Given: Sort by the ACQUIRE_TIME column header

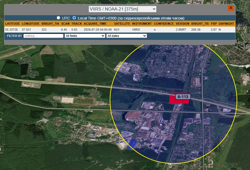Looking at the screenshot, I should pos(95,24).
